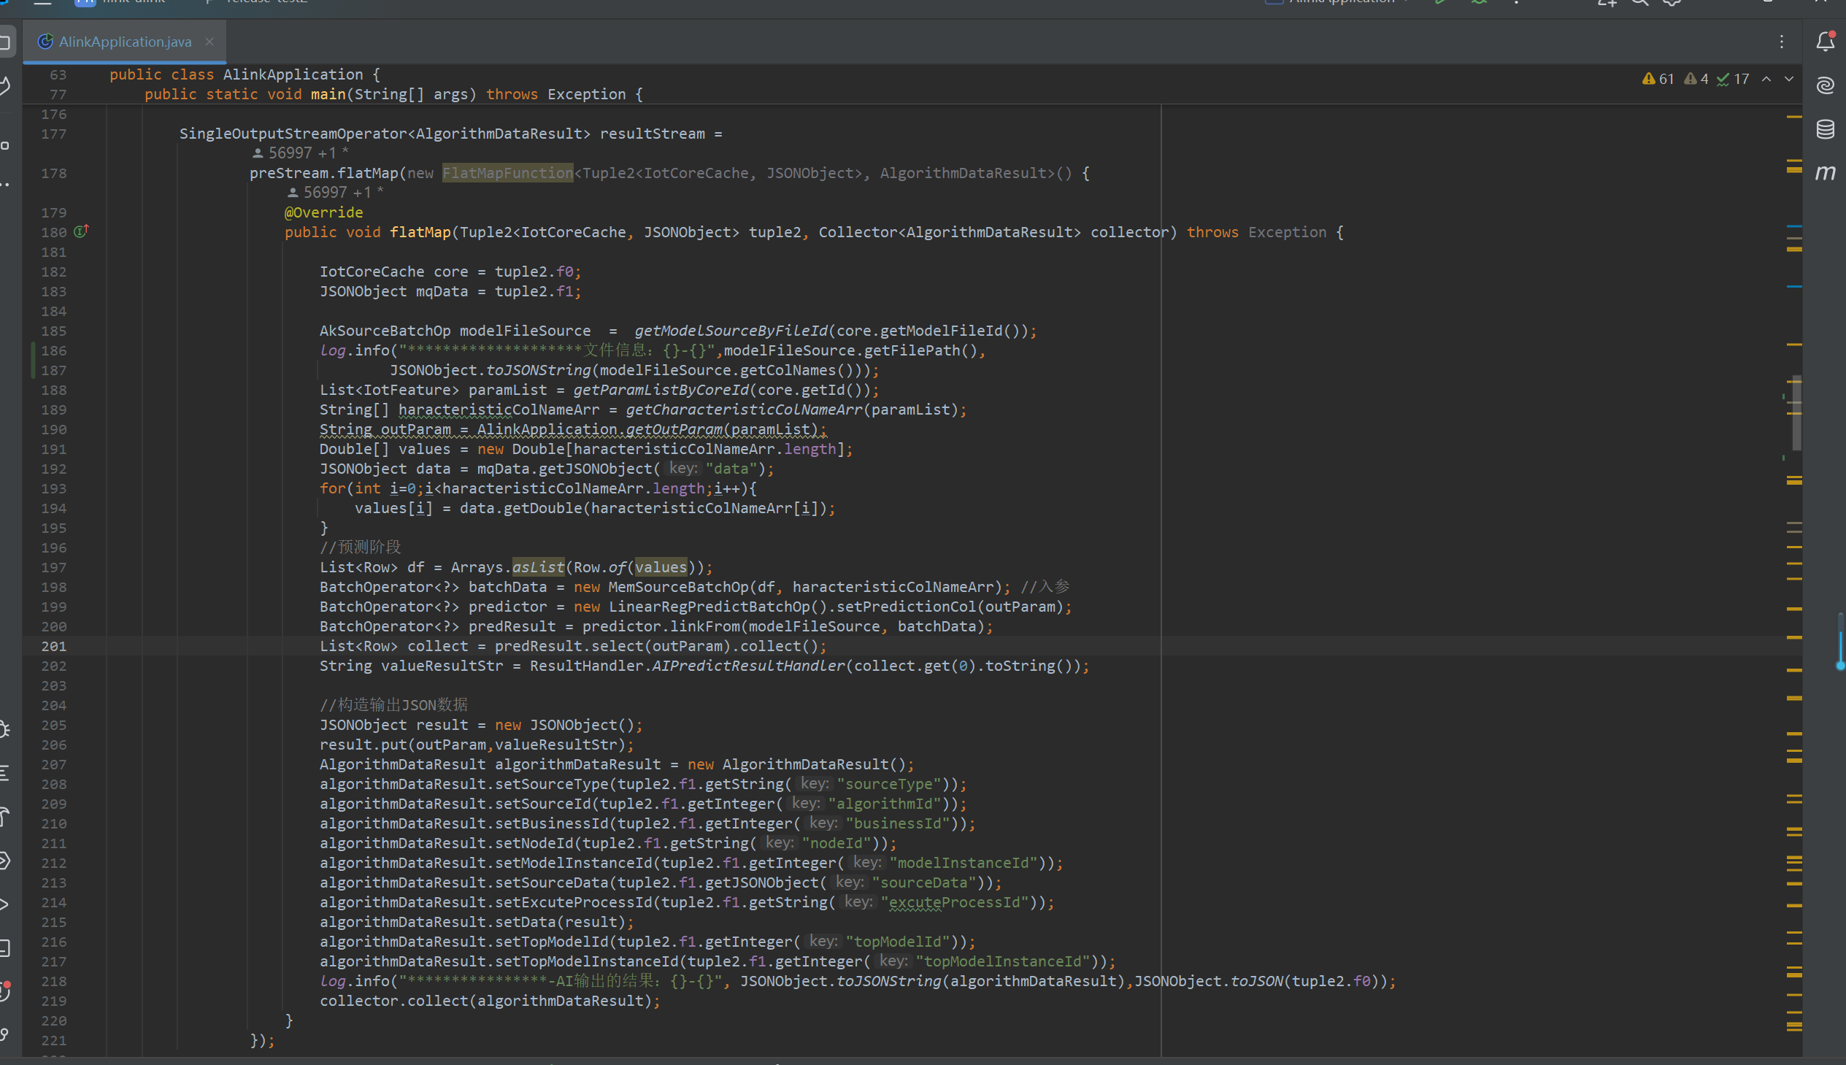Click LinearRegPredictBatchOp on line 199
The height and width of the screenshot is (1065, 1846).
[x=709, y=607]
